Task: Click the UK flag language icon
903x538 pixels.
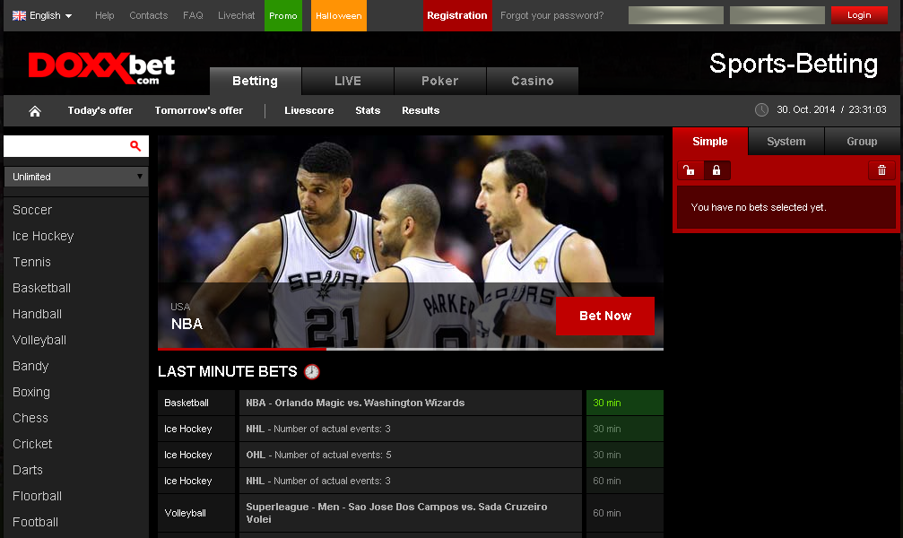Action: (x=20, y=15)
